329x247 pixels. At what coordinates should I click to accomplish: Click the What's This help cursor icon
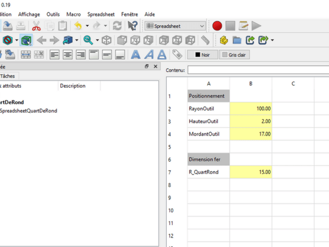point(132,26)
